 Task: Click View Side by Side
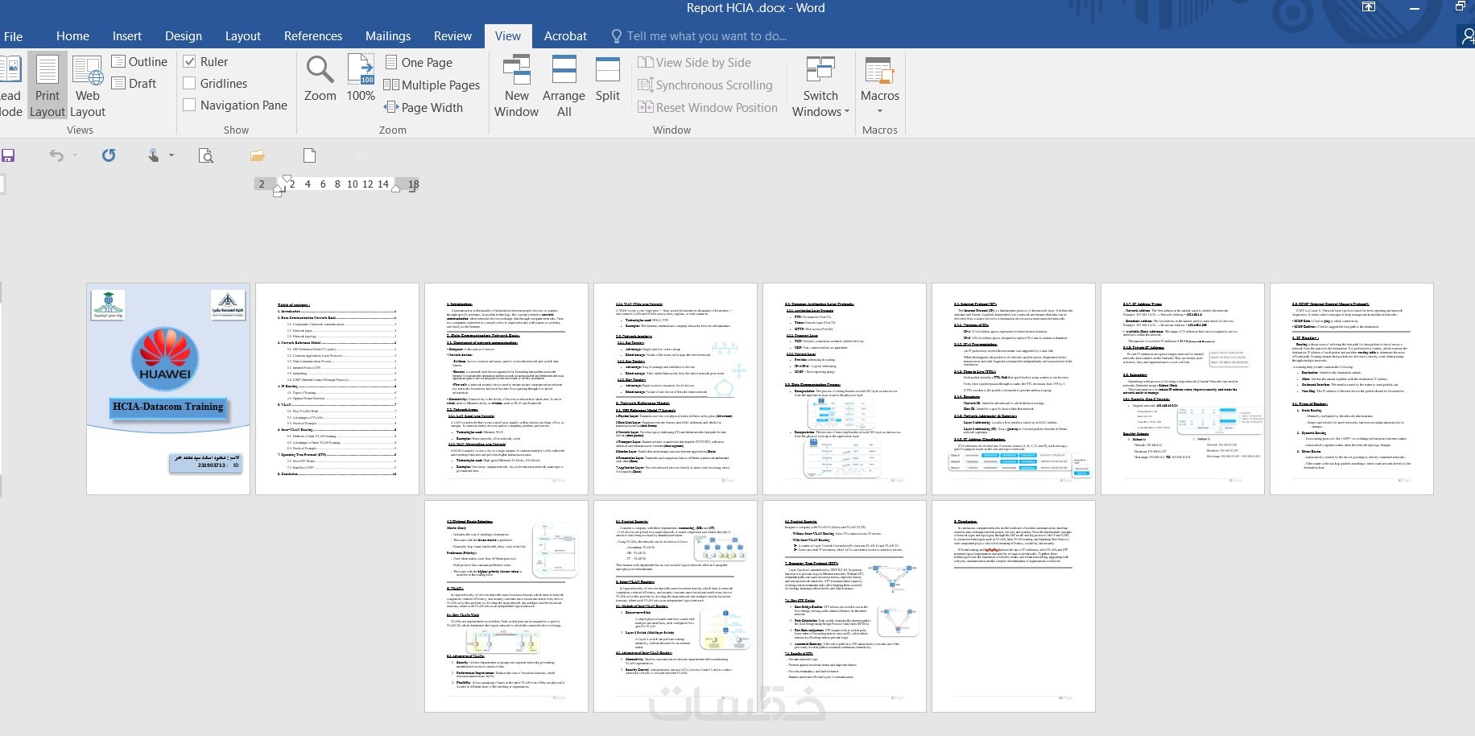click(x=694, y=62)
